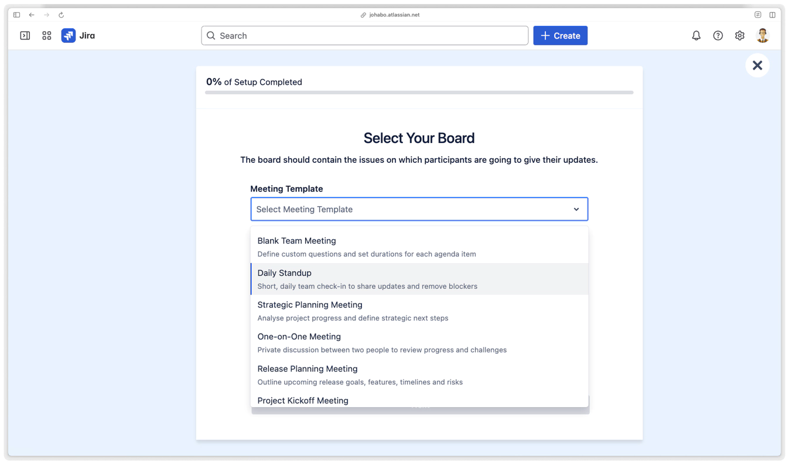Reload the page with browser refresh icon

click(x=61, y=15)
